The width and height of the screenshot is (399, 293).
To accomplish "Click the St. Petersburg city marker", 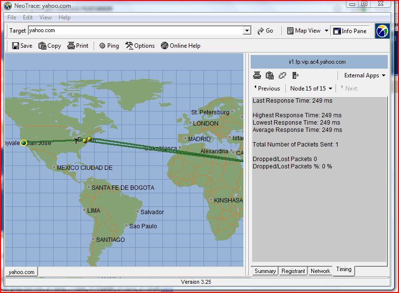I will coord(232,111).
